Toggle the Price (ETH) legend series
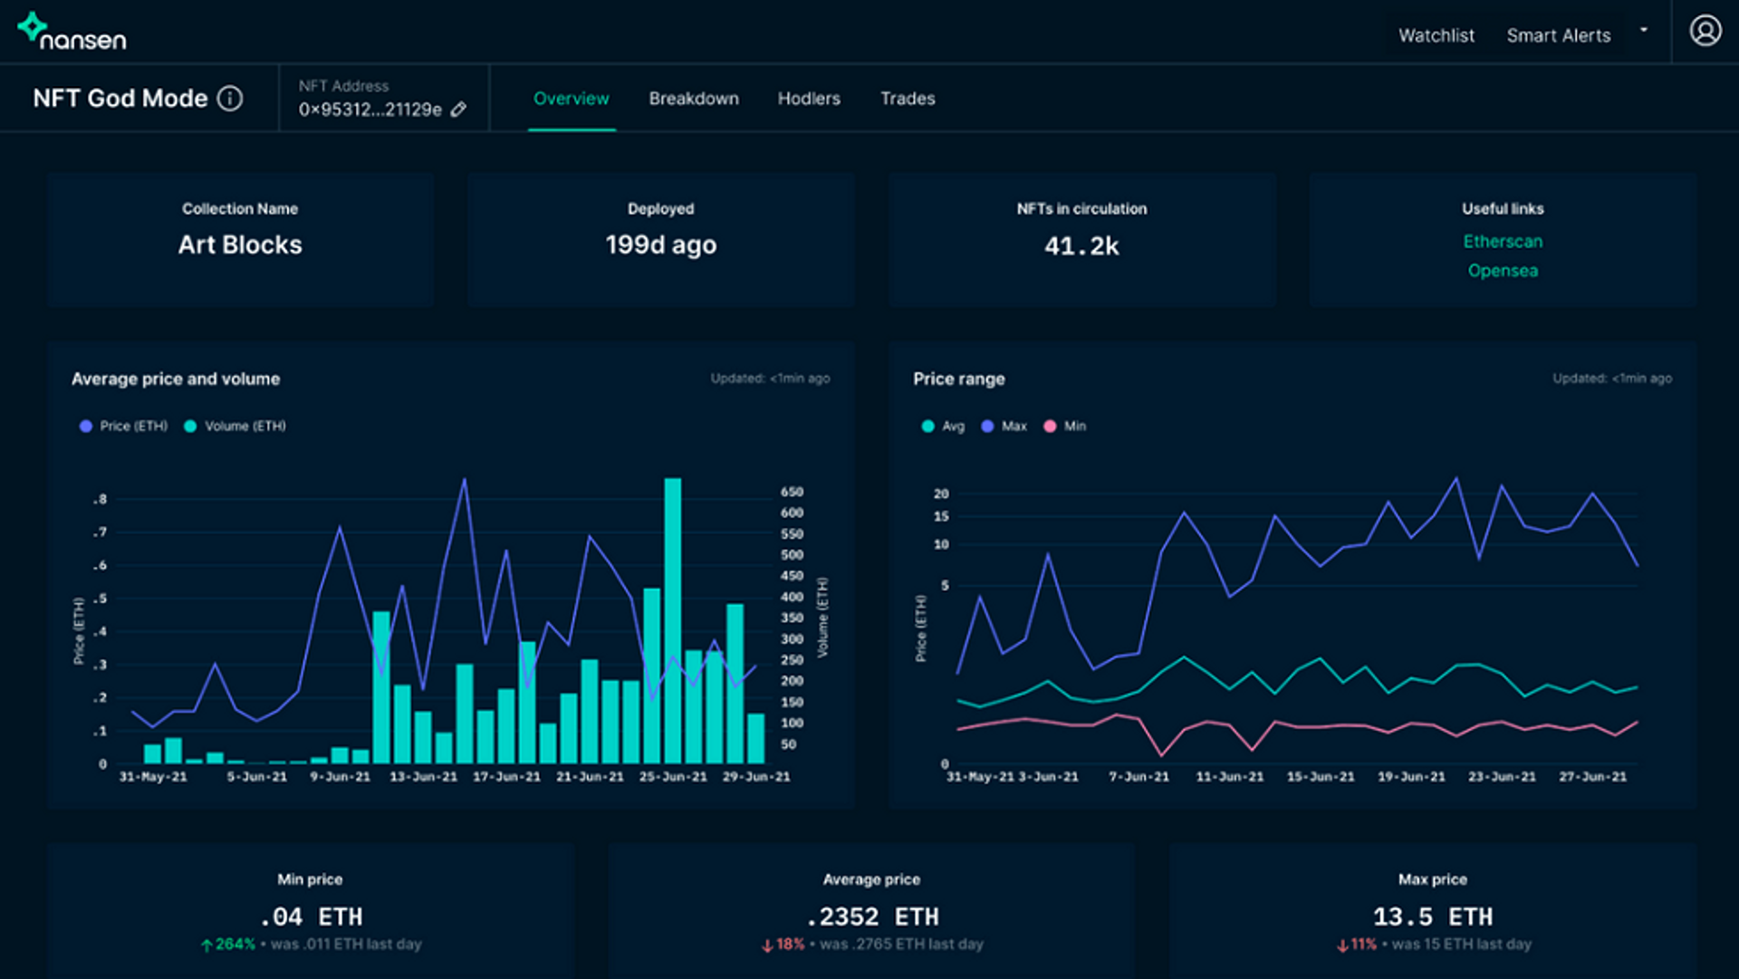This screenshot has height=979, width=1739. coord(123,426)
